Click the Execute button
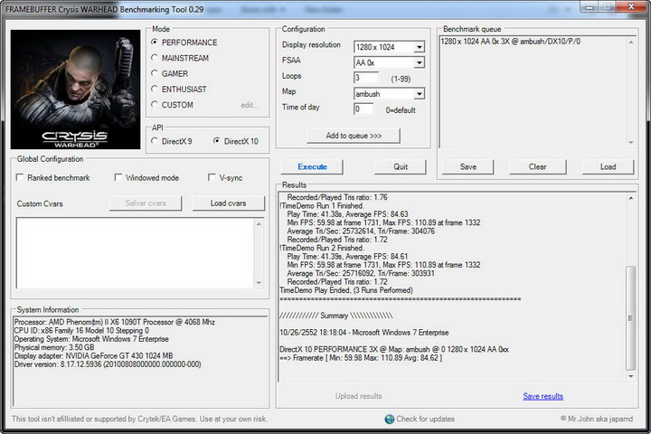The width and height of the screenshot is (651, 434). pyautogui.click(x=312, y=167)
